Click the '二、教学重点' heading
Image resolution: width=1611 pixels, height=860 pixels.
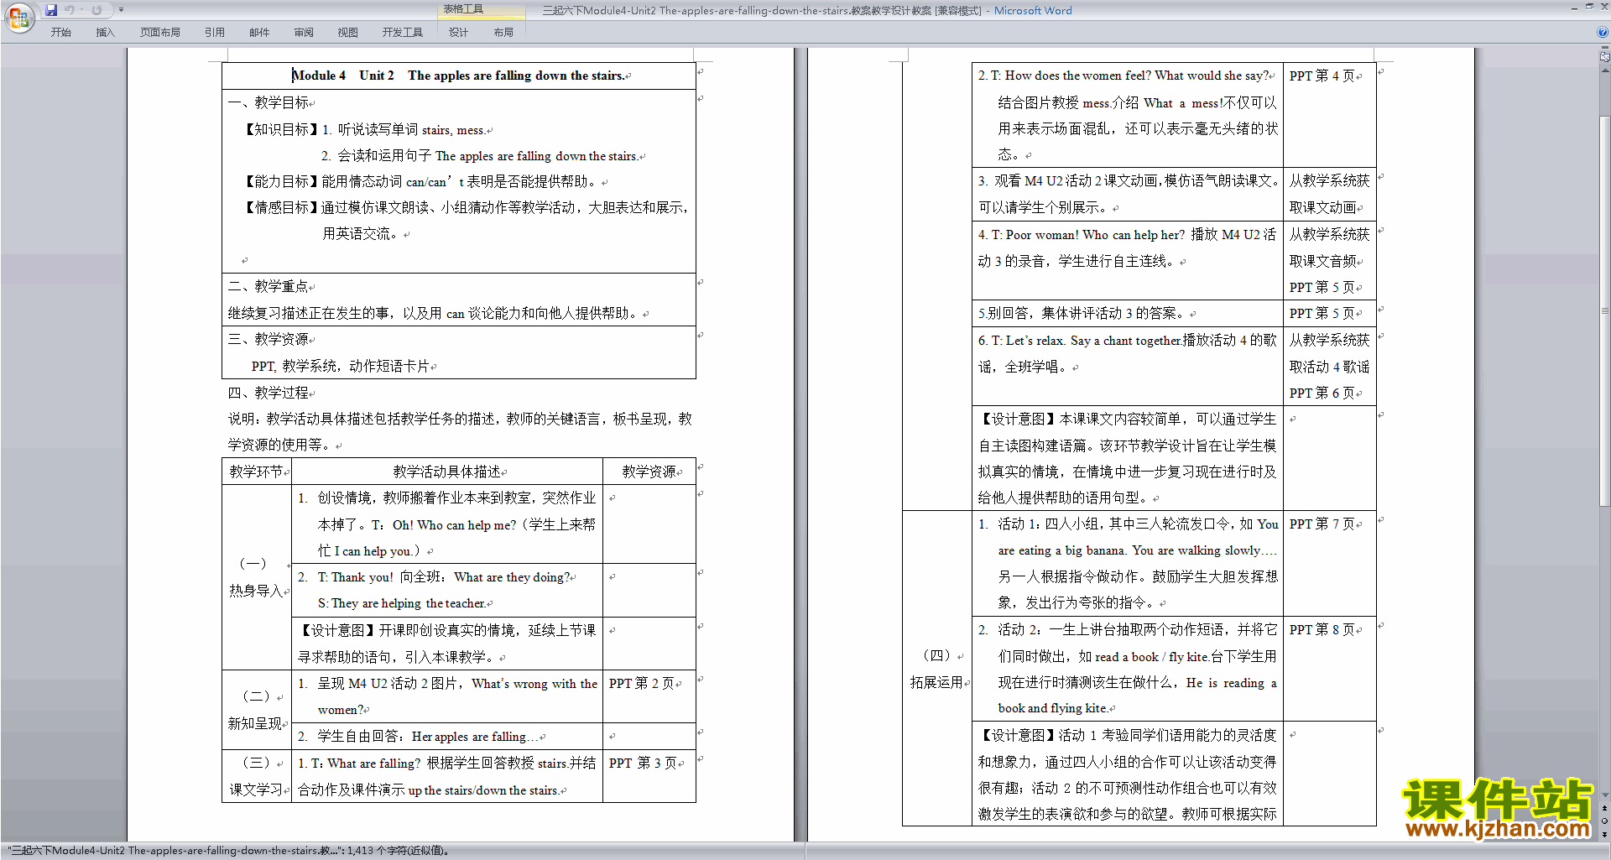[x=268, y=286]
